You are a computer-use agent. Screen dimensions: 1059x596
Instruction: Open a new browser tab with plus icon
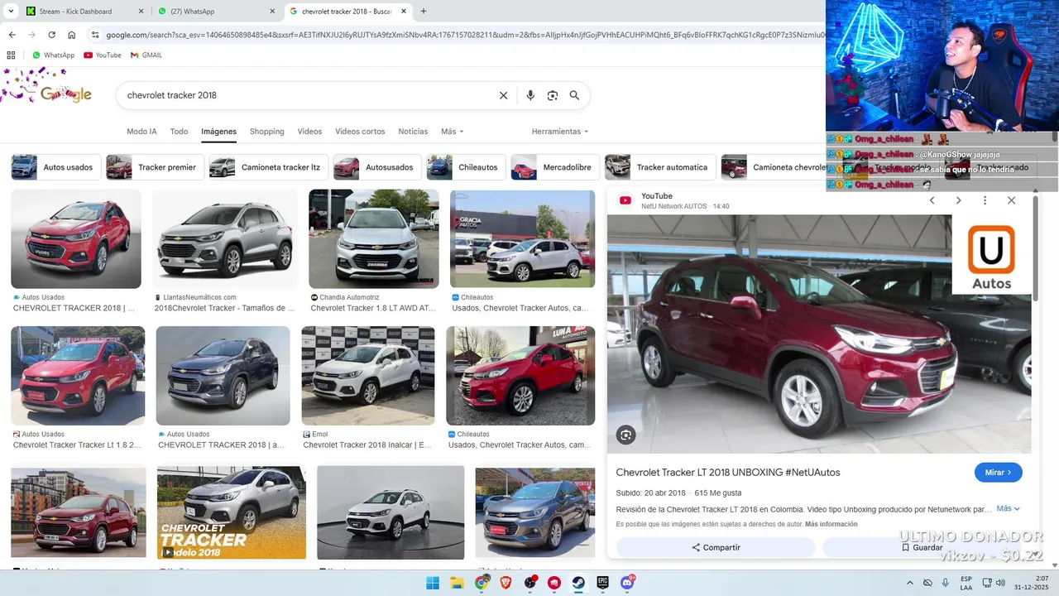pyautogui.click(x=424, y=12)
